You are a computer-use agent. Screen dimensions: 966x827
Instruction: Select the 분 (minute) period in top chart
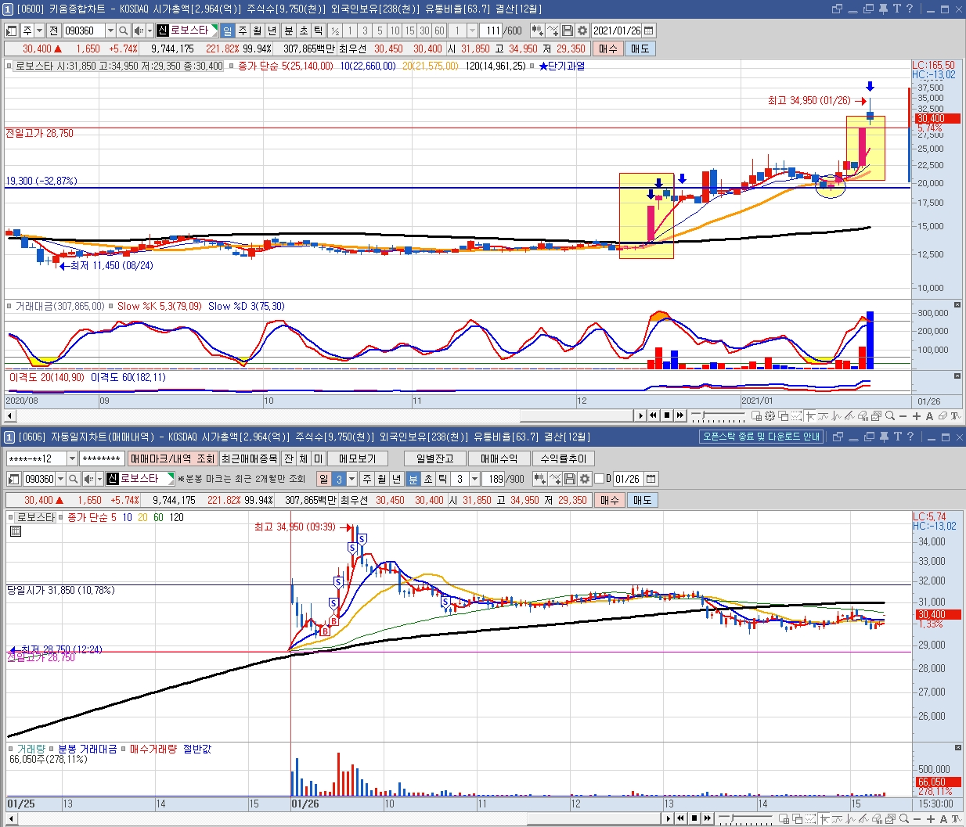[x=288, y=31]
